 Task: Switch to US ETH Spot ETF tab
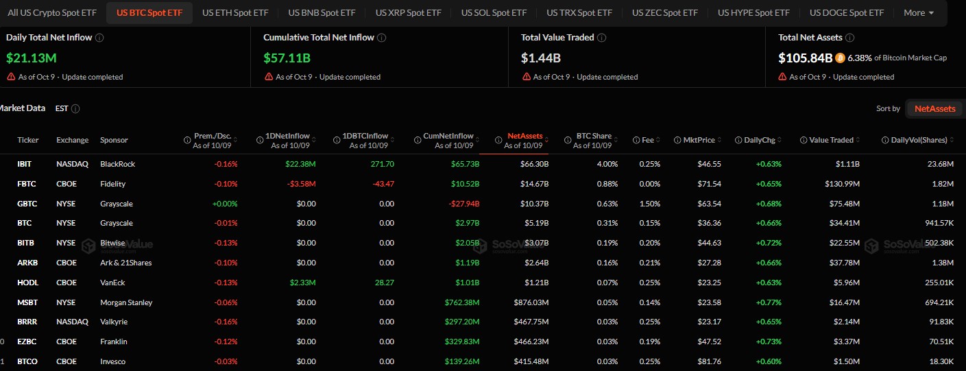[236, 13]
